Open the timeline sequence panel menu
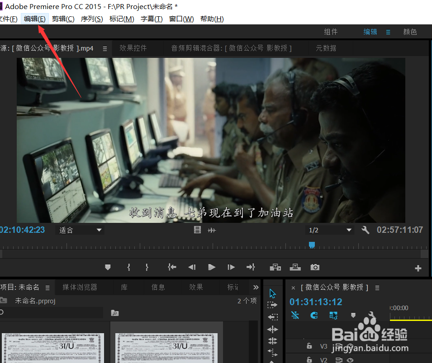Image resolution: width=432 pixels, height=363 pixels. pos(377,288)
